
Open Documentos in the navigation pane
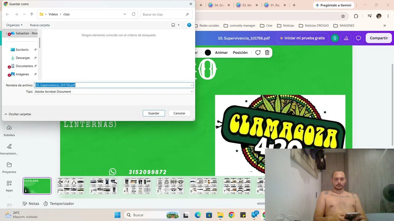point(24,66)
